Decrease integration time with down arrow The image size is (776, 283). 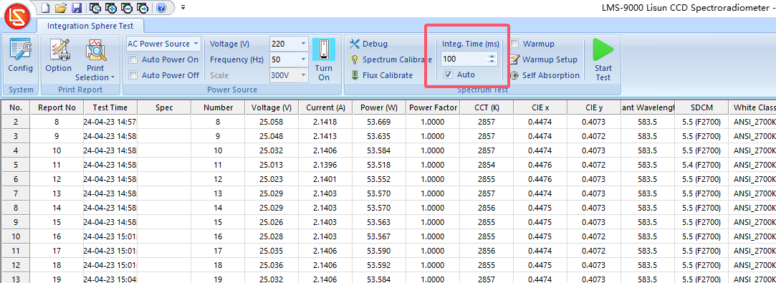click(491, 62)
